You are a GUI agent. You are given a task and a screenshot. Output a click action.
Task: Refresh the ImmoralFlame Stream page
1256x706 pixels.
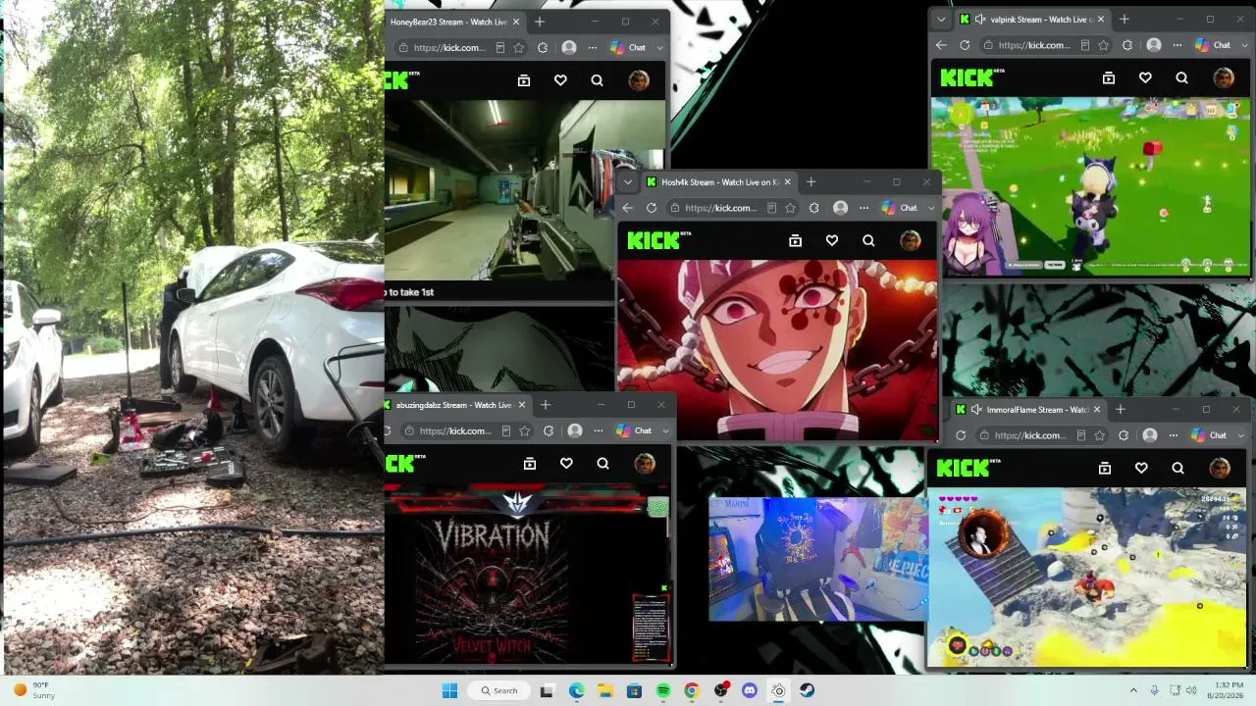click(961, 435)
